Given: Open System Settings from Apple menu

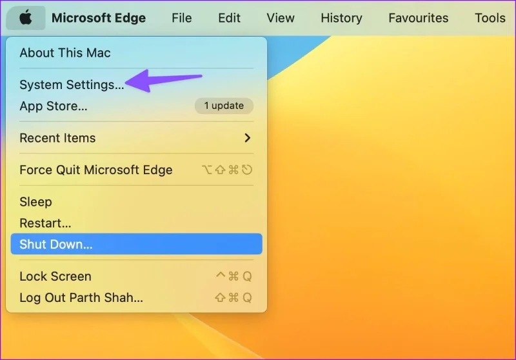Looking at the screenshot, I should [136, 85].
